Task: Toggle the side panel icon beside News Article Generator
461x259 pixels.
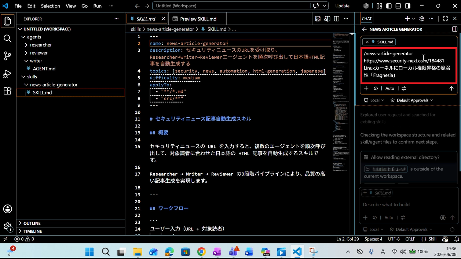Action: [454, 29]
